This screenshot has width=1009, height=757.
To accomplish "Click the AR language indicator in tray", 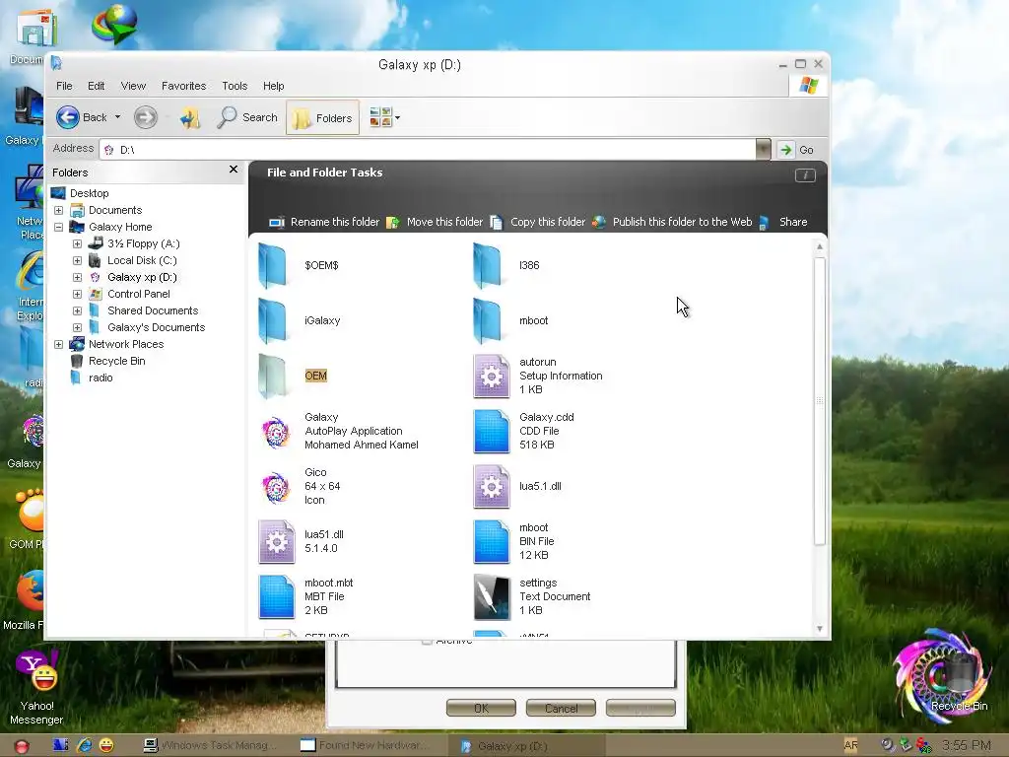I will click(x=850, y=745).
